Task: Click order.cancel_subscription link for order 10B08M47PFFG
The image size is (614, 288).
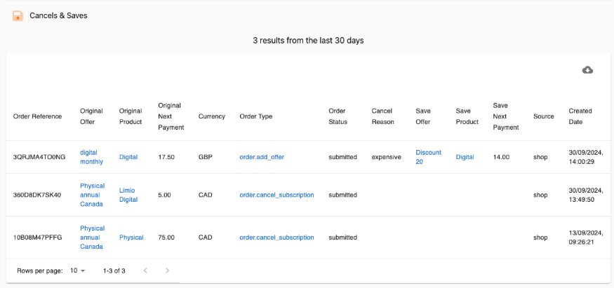Action: click(276, 238)
